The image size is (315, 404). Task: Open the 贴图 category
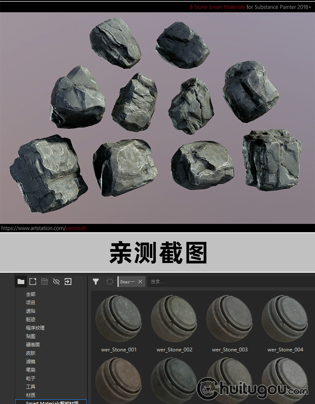tap(31, 336)
